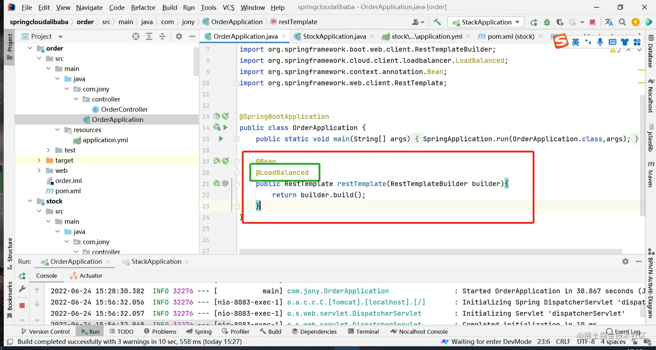Locate the opened file in Project tree
Screen dimensions: 656x350
pyautogui.click(x=136, y=36)
